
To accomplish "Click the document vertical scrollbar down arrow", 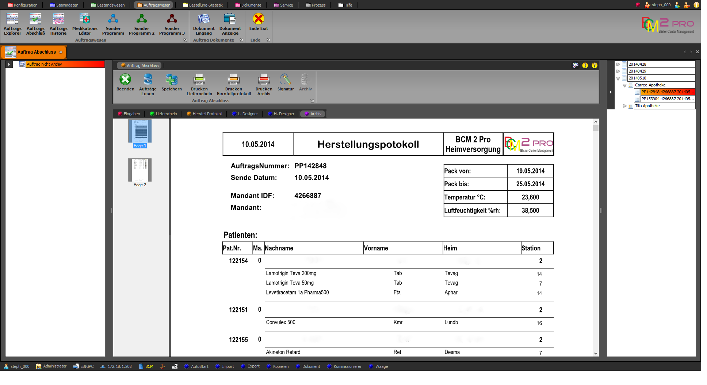I will coord(596,353).
